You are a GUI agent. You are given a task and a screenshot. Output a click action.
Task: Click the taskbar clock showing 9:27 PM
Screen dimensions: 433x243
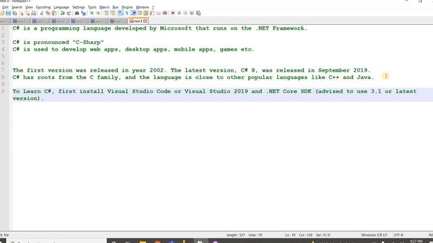pos(416,242)
